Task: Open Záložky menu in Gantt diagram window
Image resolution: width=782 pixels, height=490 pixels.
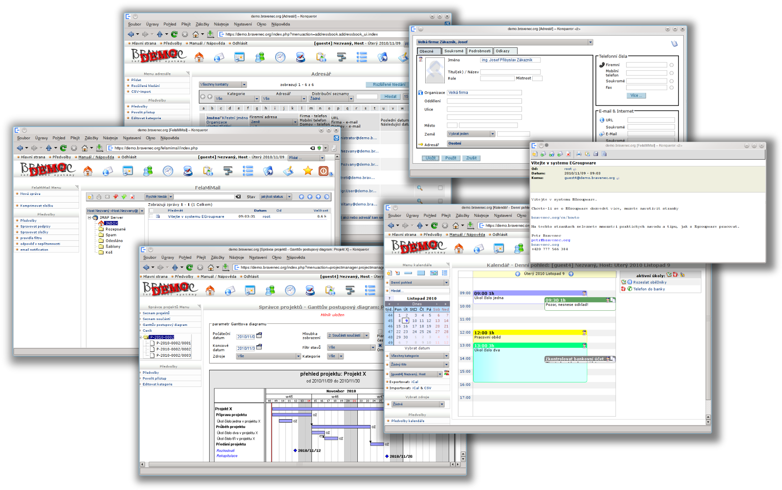Action: (x=217, y=257)
